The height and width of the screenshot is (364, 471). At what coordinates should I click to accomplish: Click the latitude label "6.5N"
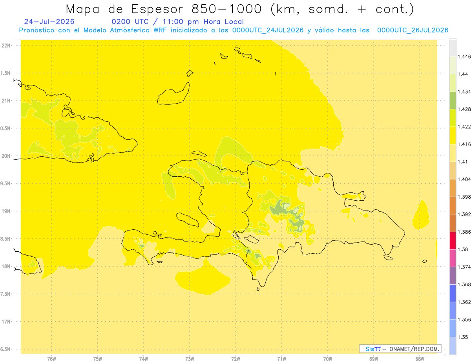(x=6, y=349)
